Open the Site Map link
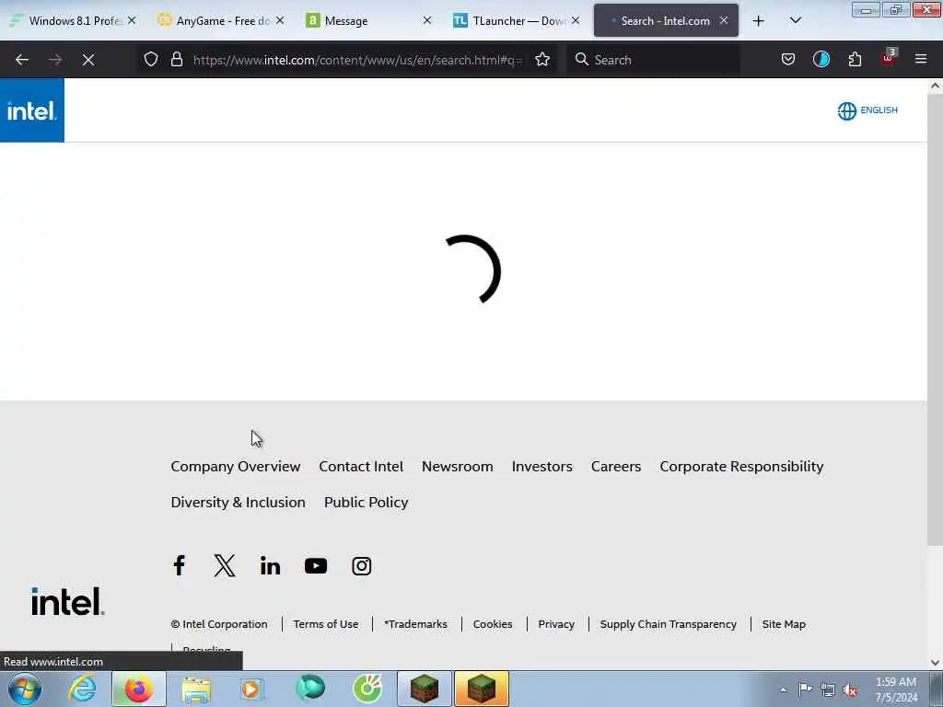This screenshot has height=707, width=943. pyautogui.click(x=784, y=624)
